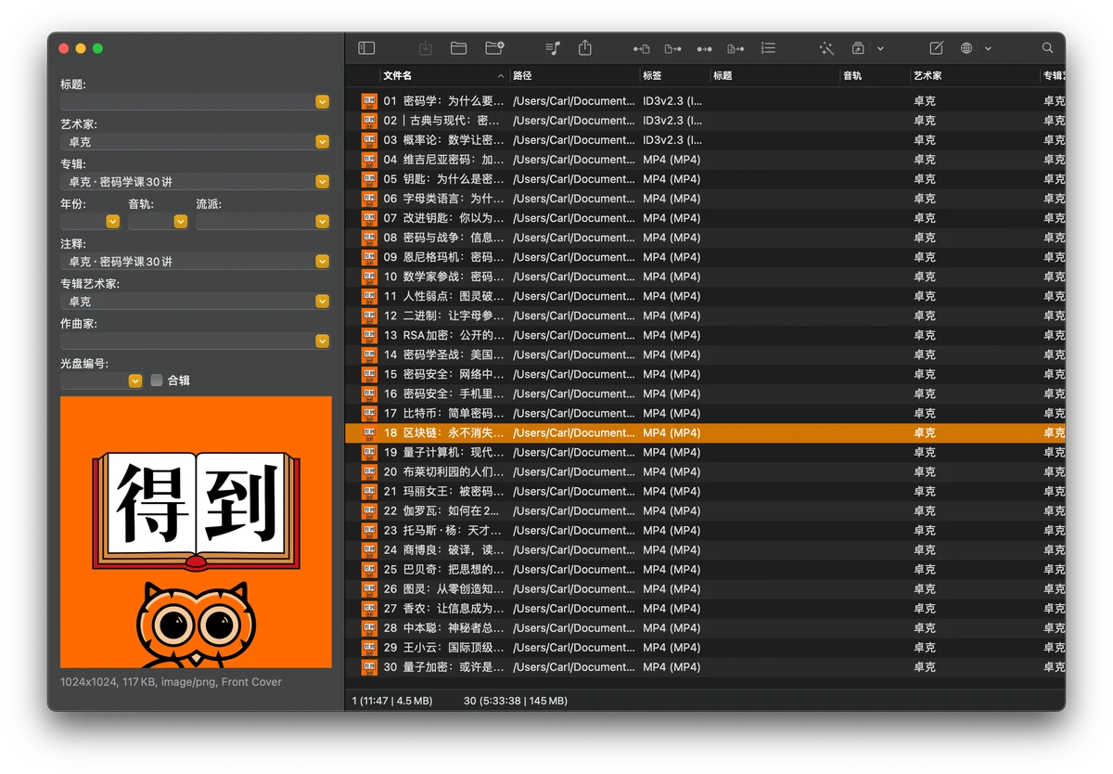Image resolution: width=1113 pixels, height=774 pixels.
Task: Click the tag to filename converter icon
Action: click(x=642, y=48)
